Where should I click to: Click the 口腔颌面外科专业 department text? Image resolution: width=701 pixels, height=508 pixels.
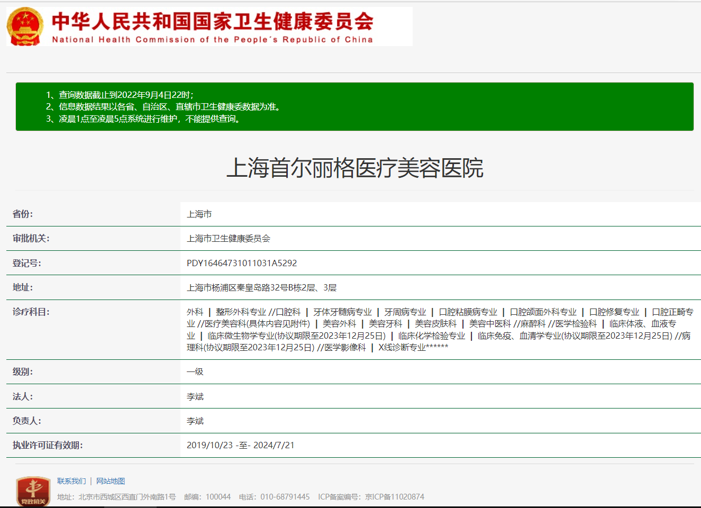[x=543, y=312]
